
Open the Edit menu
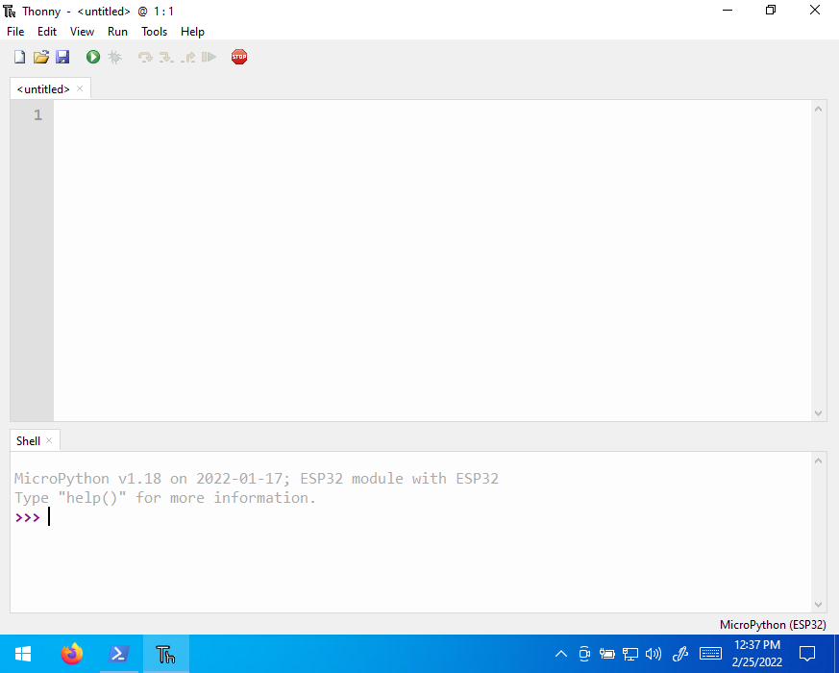coord(47,32)
